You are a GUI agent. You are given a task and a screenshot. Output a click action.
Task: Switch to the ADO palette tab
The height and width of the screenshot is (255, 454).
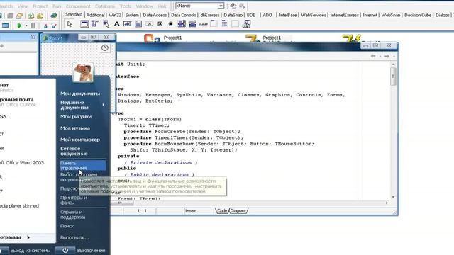267,15
